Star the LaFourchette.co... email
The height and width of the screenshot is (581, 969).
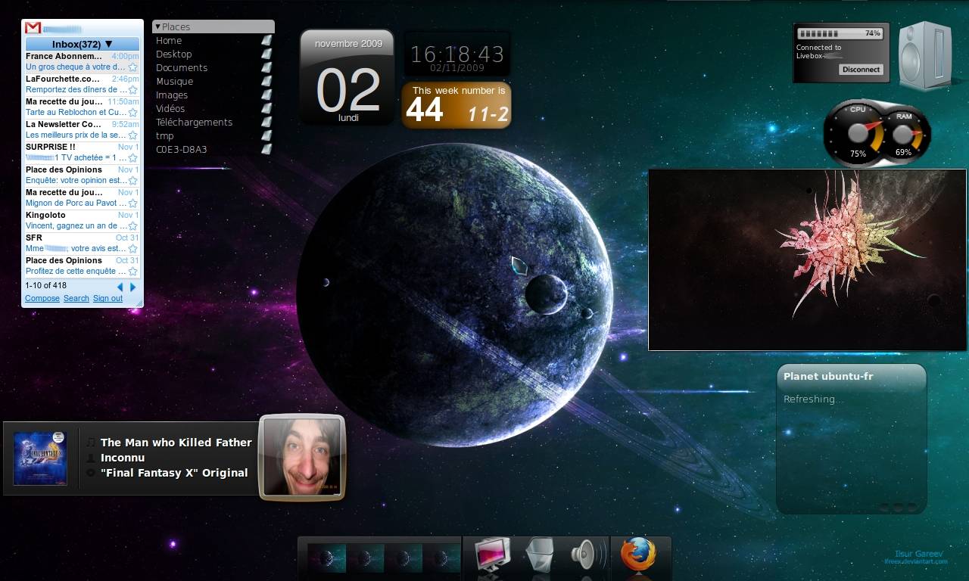coord(133,90)
